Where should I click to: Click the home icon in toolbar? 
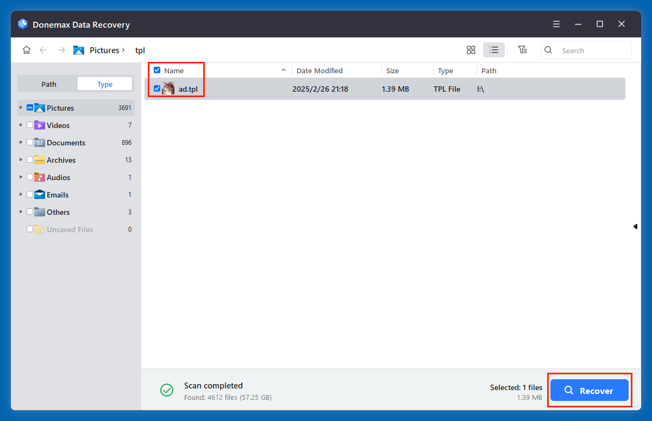coord(26,49)
